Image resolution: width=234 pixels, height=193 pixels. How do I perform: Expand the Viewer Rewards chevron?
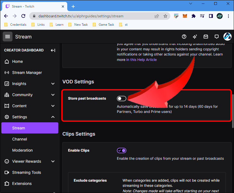click(53, 161)
